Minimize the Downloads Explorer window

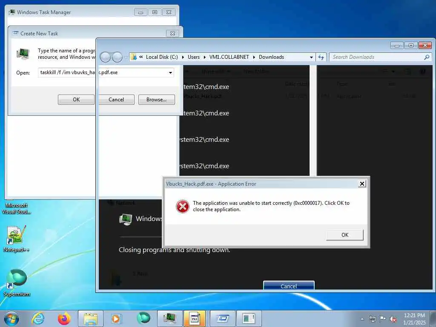click(x=397, y=45)
